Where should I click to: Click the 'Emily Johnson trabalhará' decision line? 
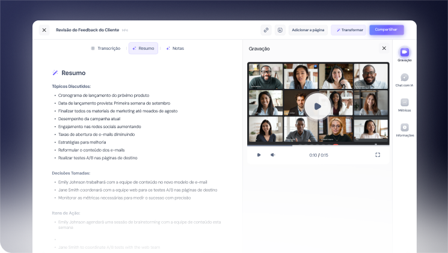(x=132, y=182)
